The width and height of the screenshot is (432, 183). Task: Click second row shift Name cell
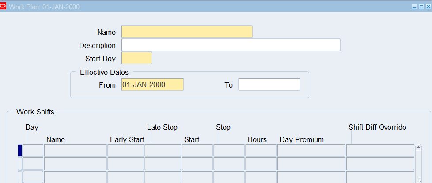(75, 164)
